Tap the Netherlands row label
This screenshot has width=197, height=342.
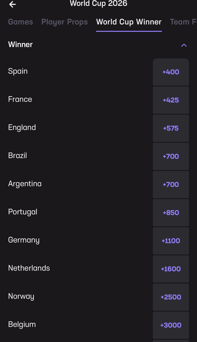click(x=29, y=268)
